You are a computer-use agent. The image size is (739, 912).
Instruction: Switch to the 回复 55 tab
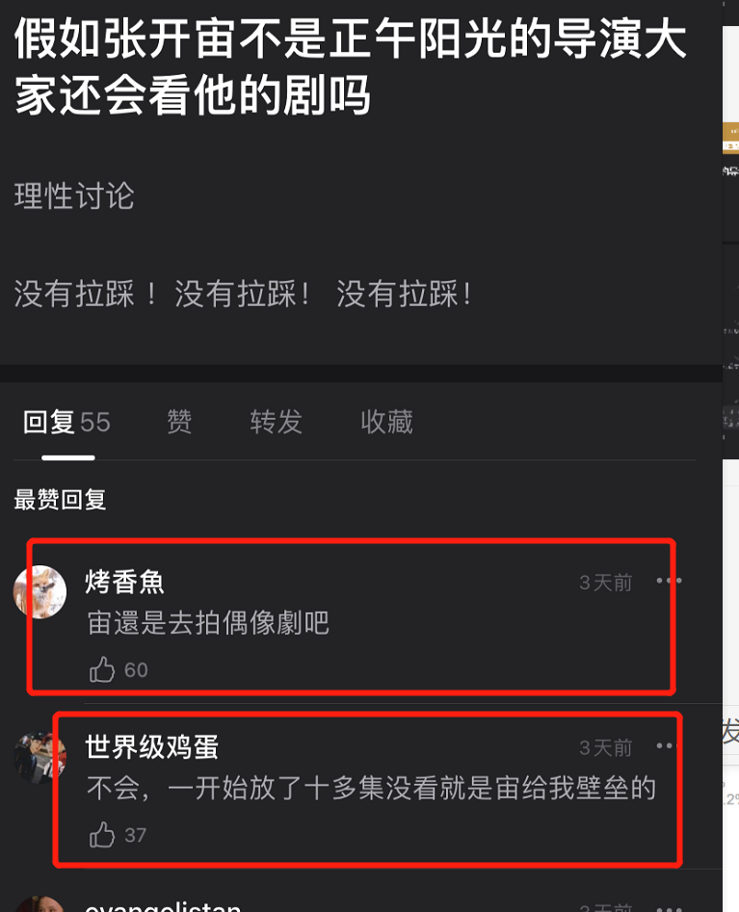66,422
